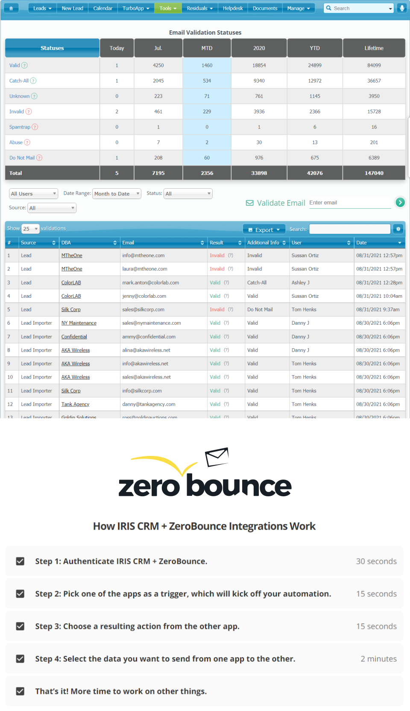
Task: Show help tooltip for Do Not Mail status
Action: [39, 158]
